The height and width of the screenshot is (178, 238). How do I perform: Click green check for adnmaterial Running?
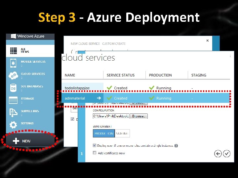[x=152, y=98]
